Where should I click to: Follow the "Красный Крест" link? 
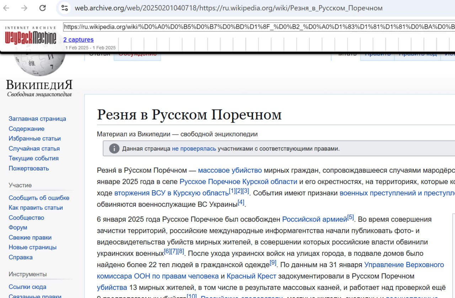coord(251,276)
